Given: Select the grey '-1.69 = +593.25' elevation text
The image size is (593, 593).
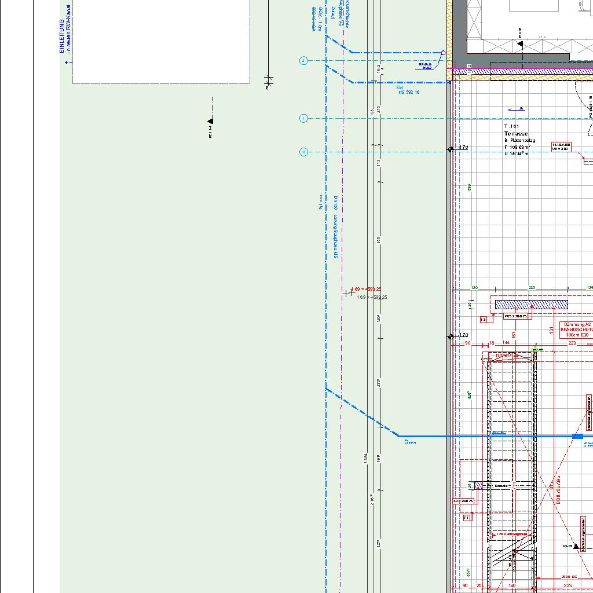Looking at the screenshot, I should 371,297.
